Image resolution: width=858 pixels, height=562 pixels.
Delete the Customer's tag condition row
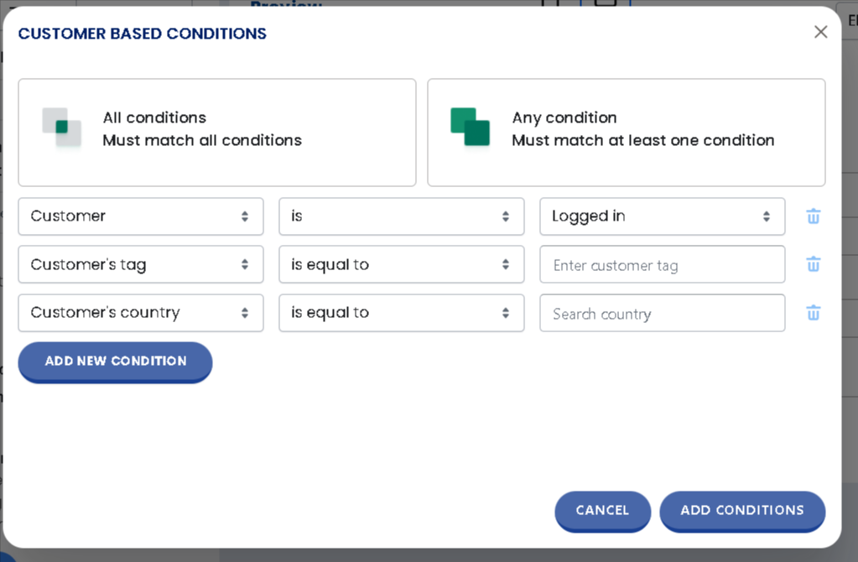(813, 264)
